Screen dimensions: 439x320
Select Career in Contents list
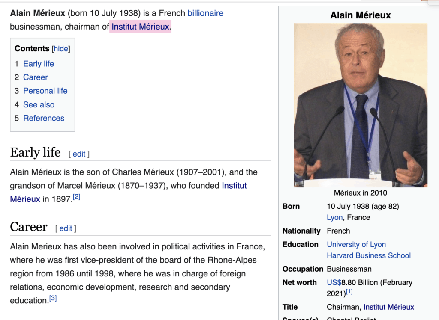pyautogui.click(x=36, y=77)
